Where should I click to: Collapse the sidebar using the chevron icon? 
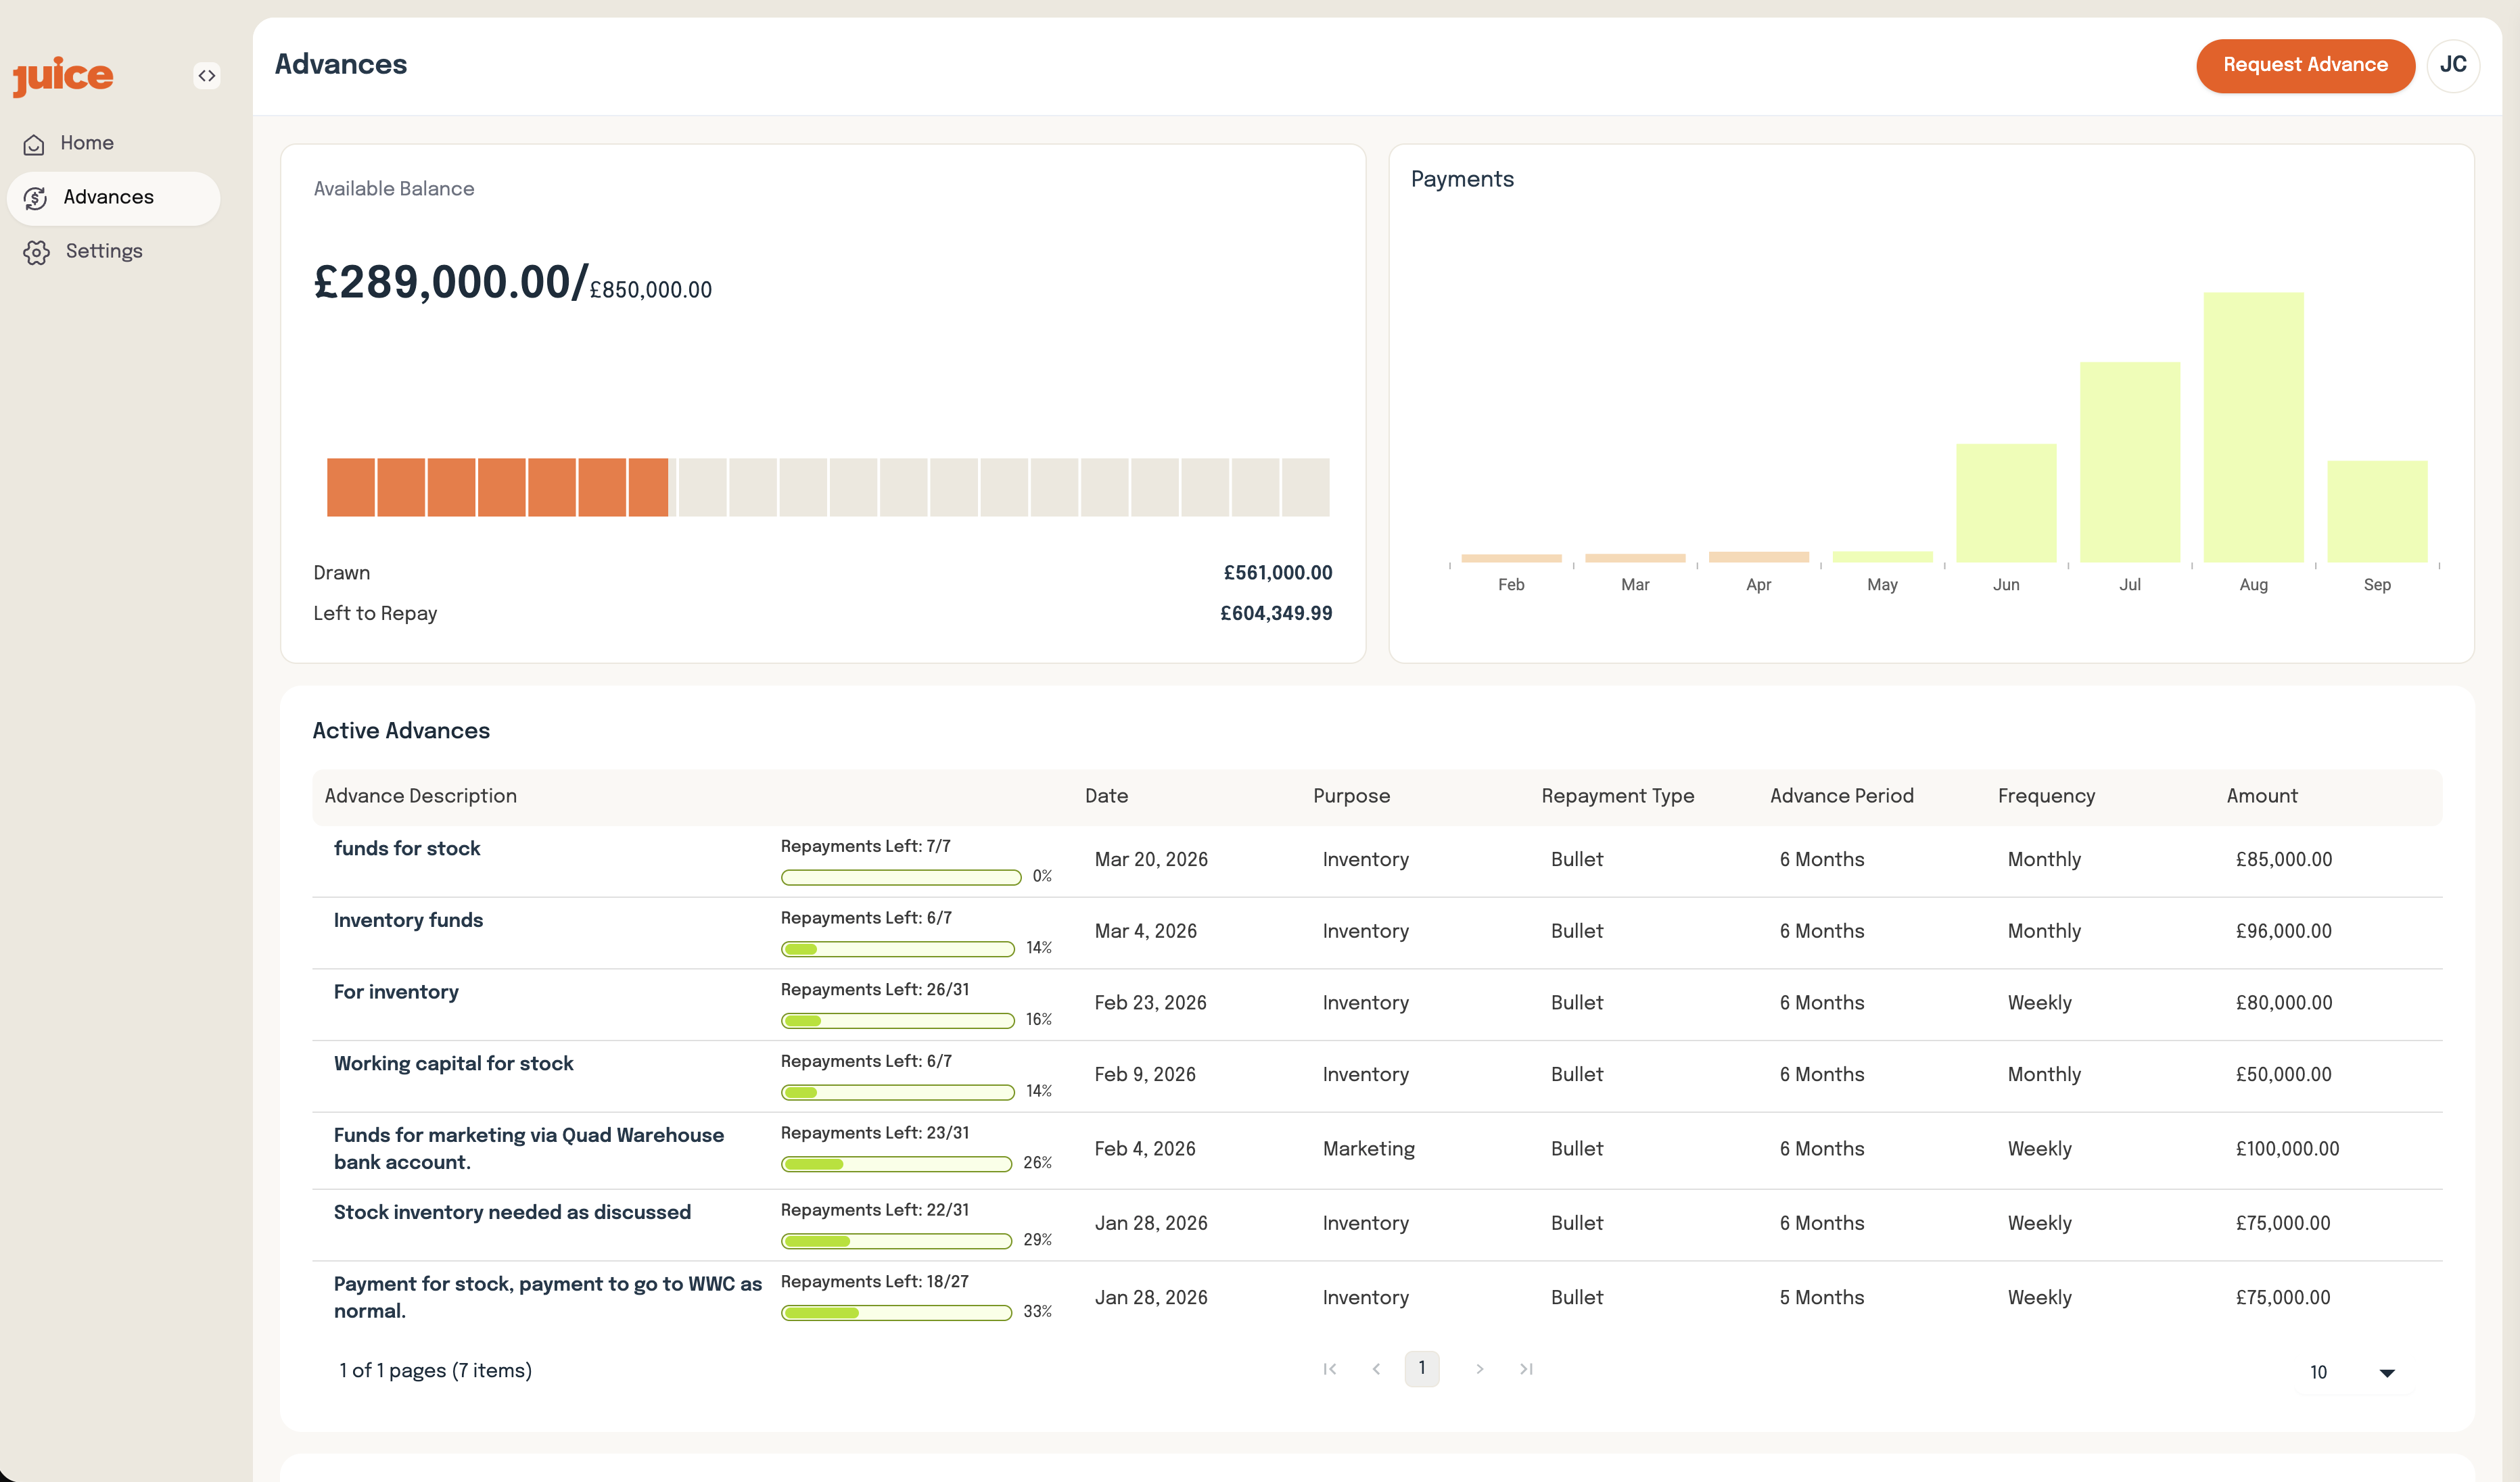207,75
